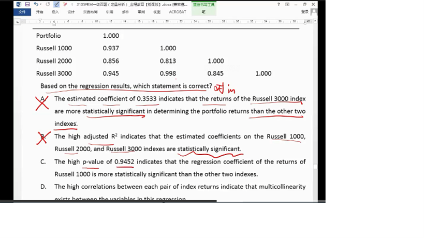The image size is (424, 238).
Task: Undo the last action
Action: click(x=36, y=4)
